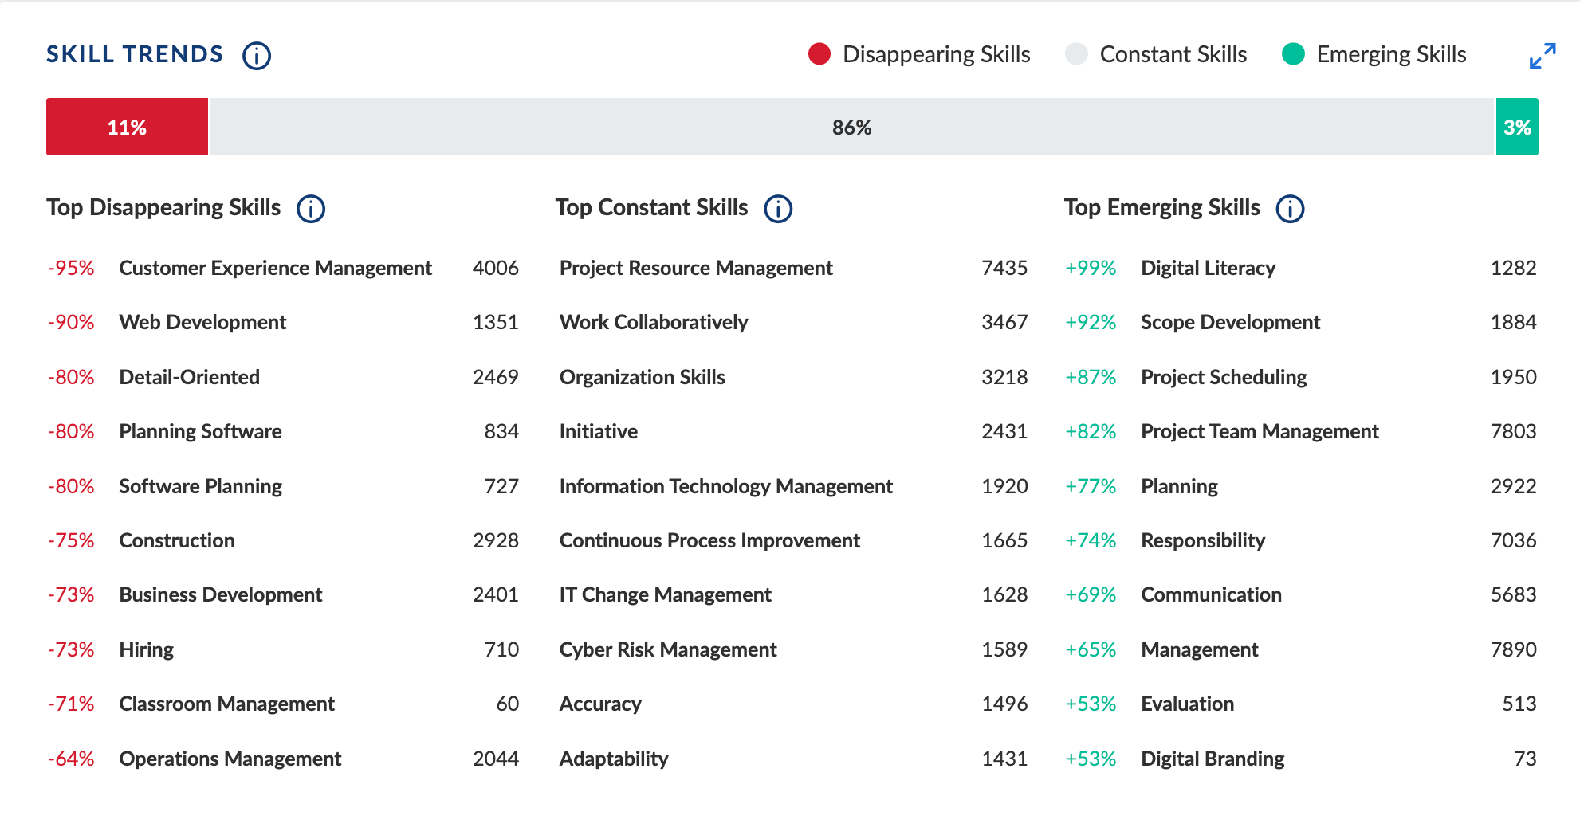1580x824 pixels.
Task: Select Customer Experience Management skill
Action: click(275, 268)
